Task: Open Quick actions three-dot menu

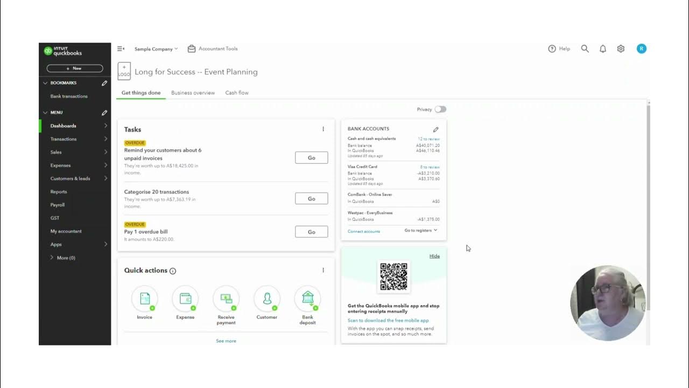Action: [323, 270]
